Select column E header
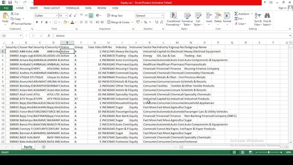The height and width of the screenshot is (165, 293). [x=67, y=43]
